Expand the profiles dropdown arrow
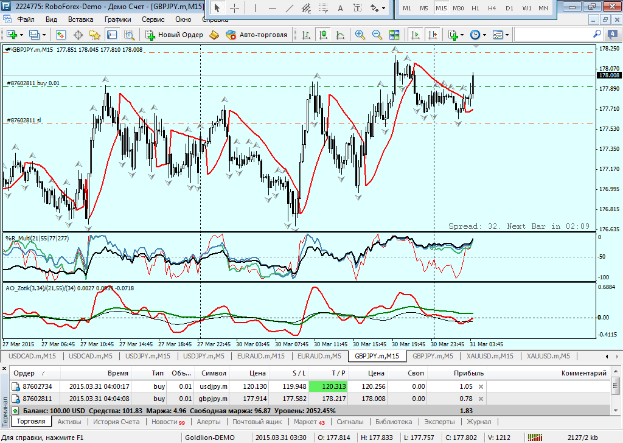 (44, 35)
